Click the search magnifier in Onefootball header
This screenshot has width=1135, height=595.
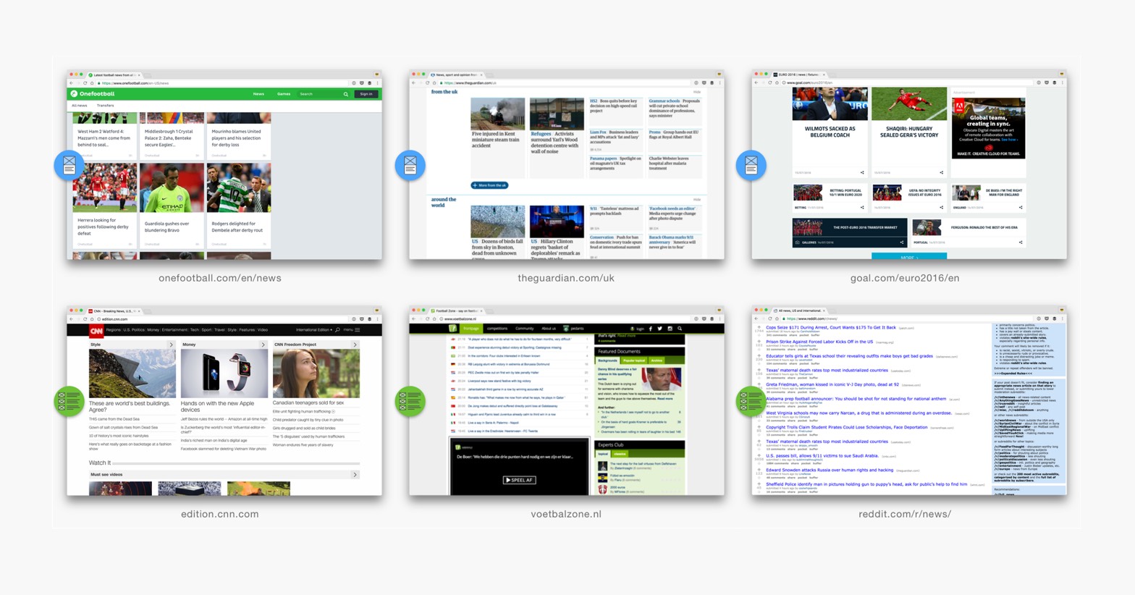[346, 94]
